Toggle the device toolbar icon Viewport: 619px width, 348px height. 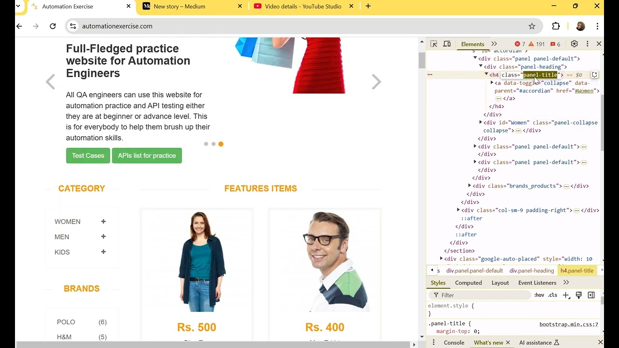pos(447,44)
